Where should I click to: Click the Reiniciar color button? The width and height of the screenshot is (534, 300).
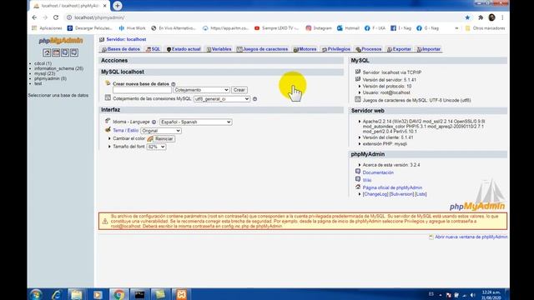point(164,139)
